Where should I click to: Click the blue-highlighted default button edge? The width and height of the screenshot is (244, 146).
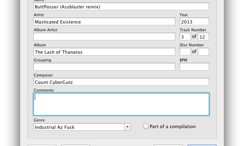202,145
